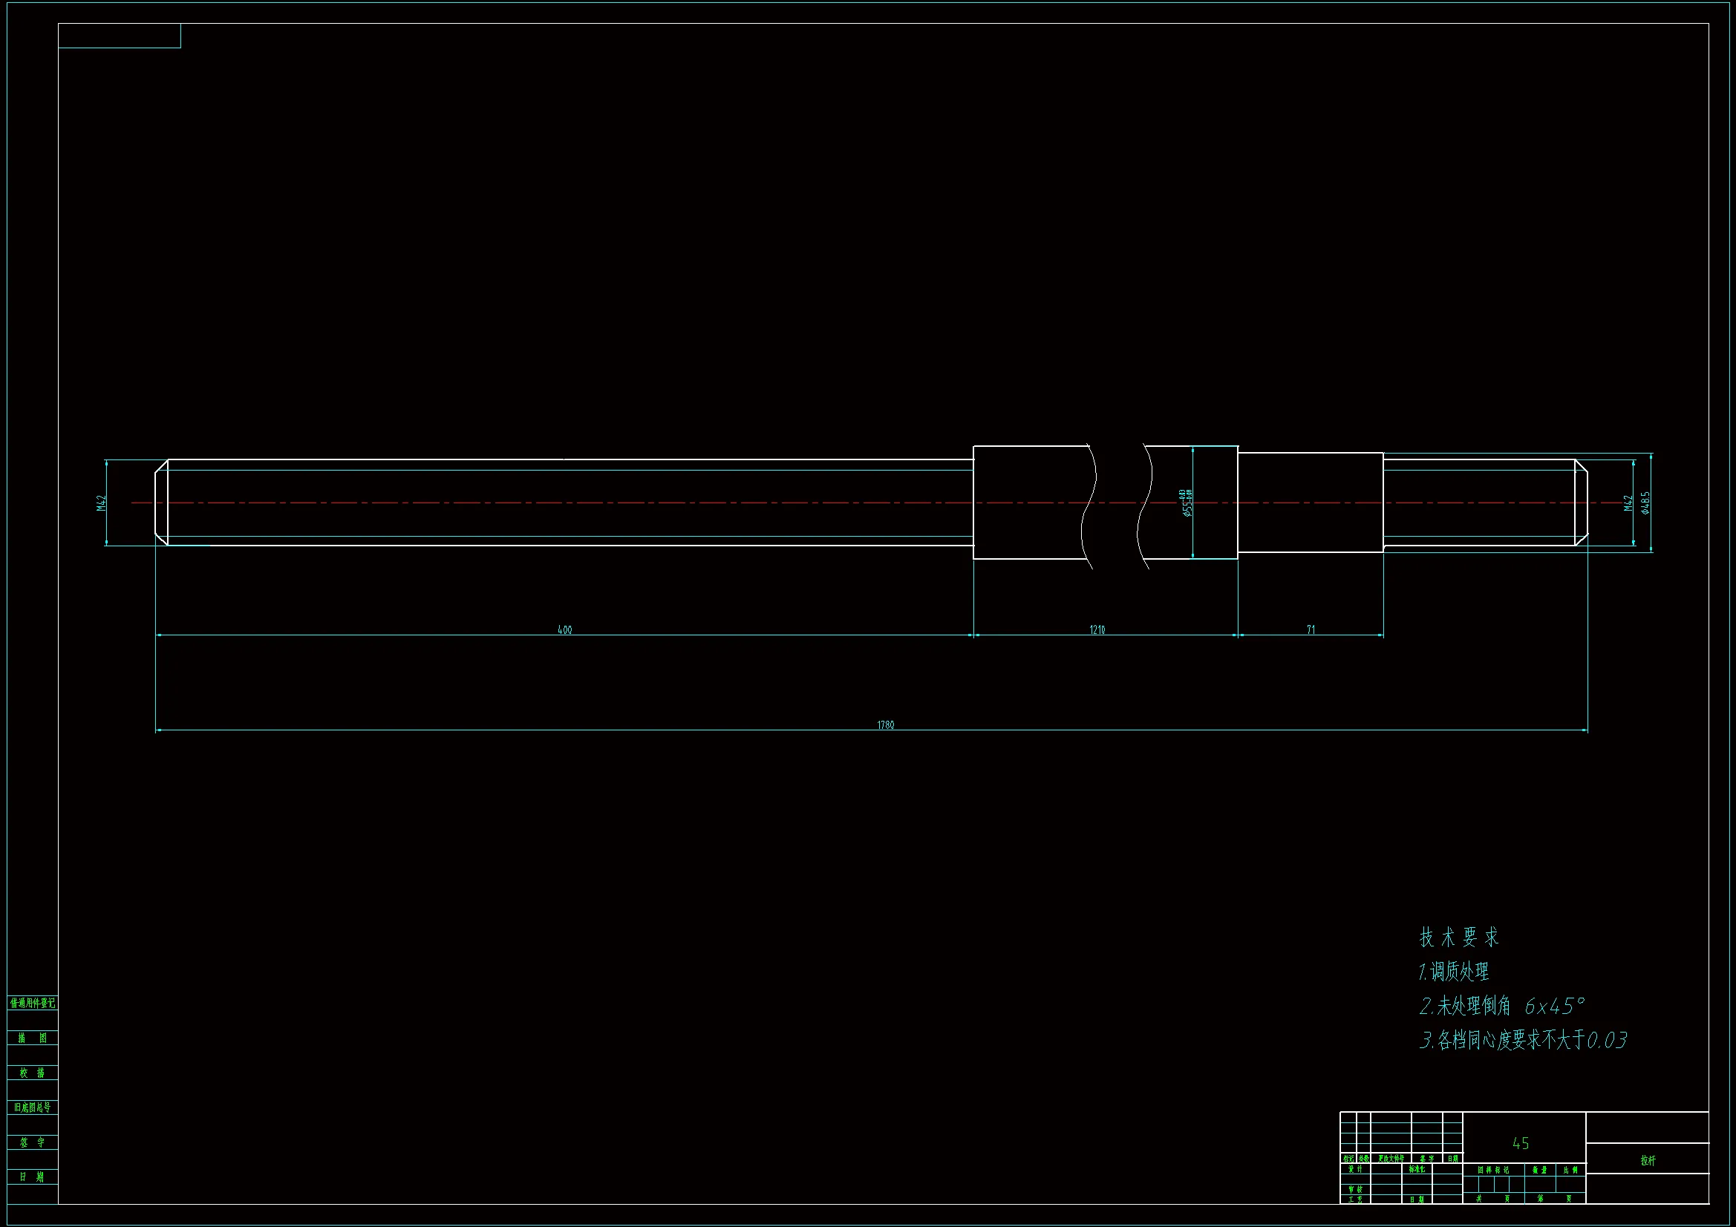
Task: Select note 1.调质处理
Action: click(1453, 972)
